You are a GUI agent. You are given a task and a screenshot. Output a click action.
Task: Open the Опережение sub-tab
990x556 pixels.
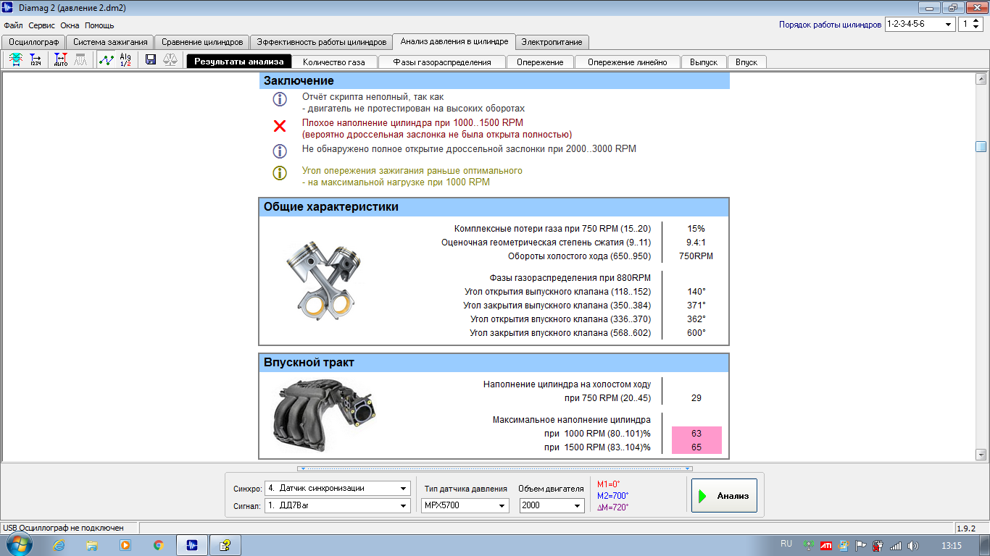click(540, 62)
